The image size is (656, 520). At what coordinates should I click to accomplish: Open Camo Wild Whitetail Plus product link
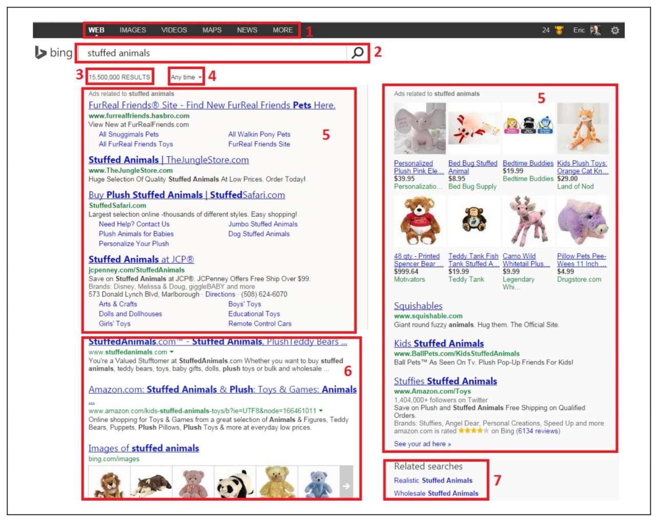[x=526, y=260]
